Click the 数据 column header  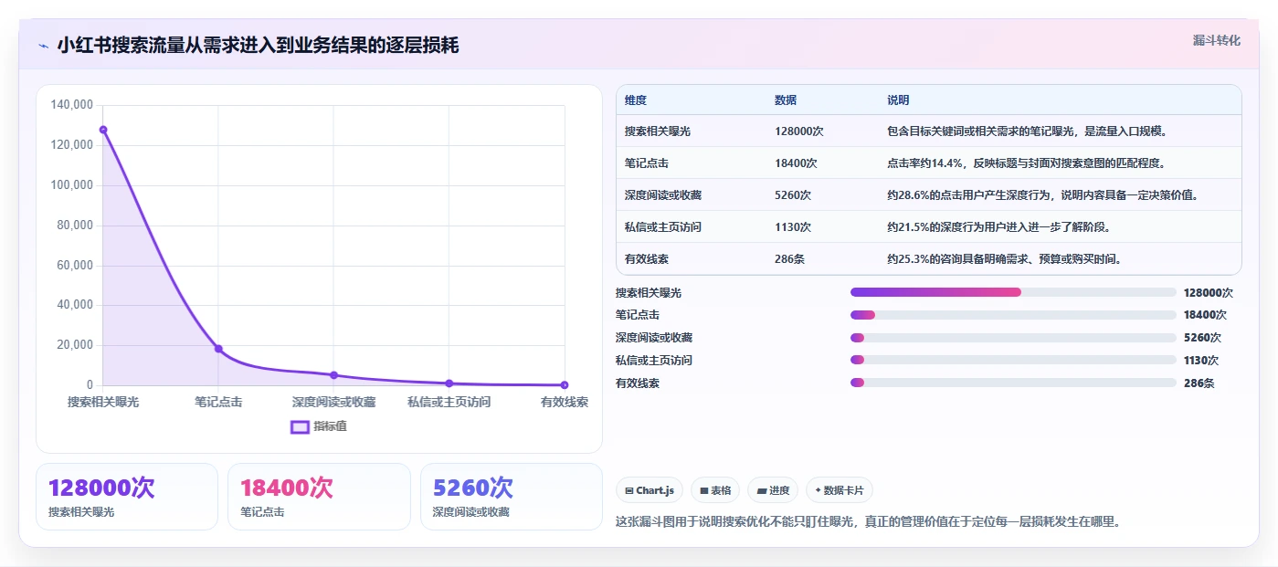786,100
